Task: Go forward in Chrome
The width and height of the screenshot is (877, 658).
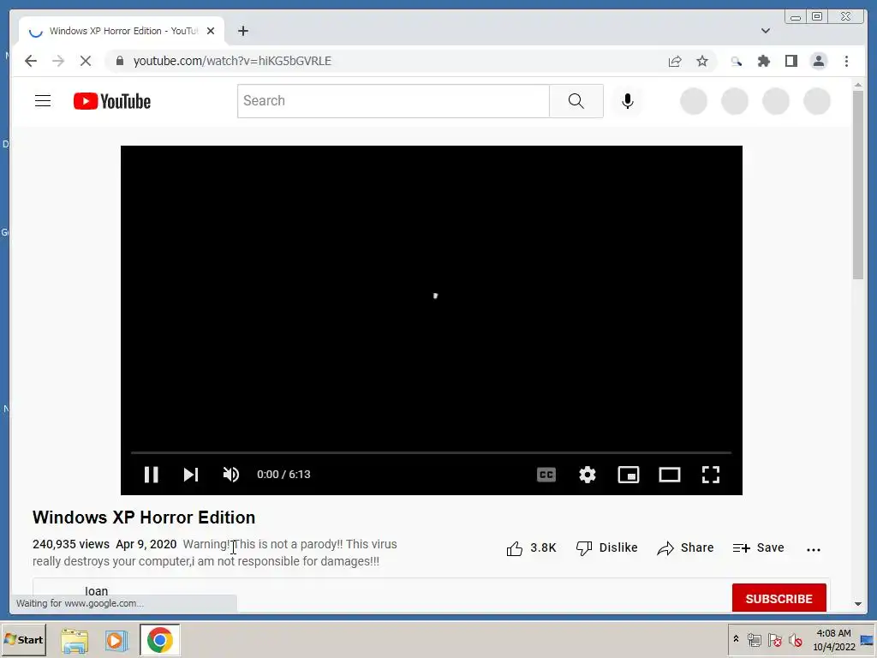Action: [x=58, y=61]
